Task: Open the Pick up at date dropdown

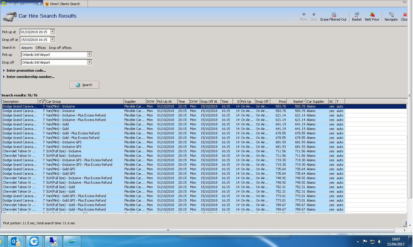Action: [x=53, y=32]
